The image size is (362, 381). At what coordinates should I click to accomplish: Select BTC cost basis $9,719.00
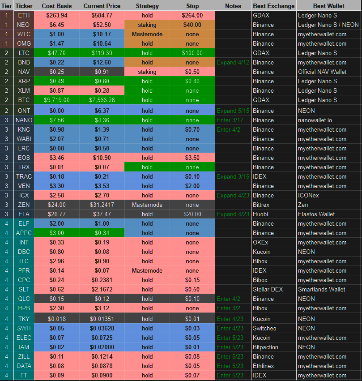click(x=56, y=100)
